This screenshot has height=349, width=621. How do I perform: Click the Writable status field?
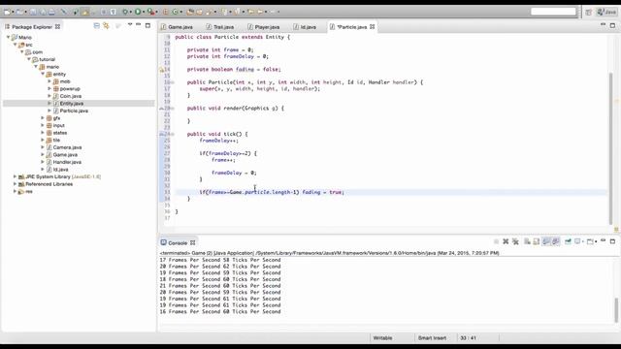point(382,338)
